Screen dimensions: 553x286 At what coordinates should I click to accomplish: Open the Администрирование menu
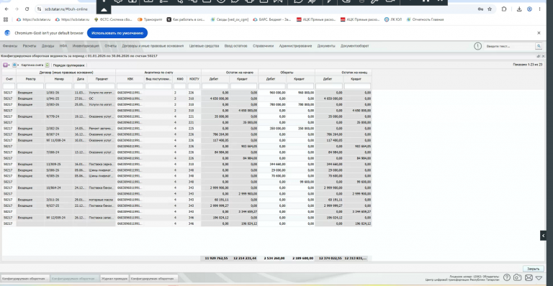(x=295, y=46)
